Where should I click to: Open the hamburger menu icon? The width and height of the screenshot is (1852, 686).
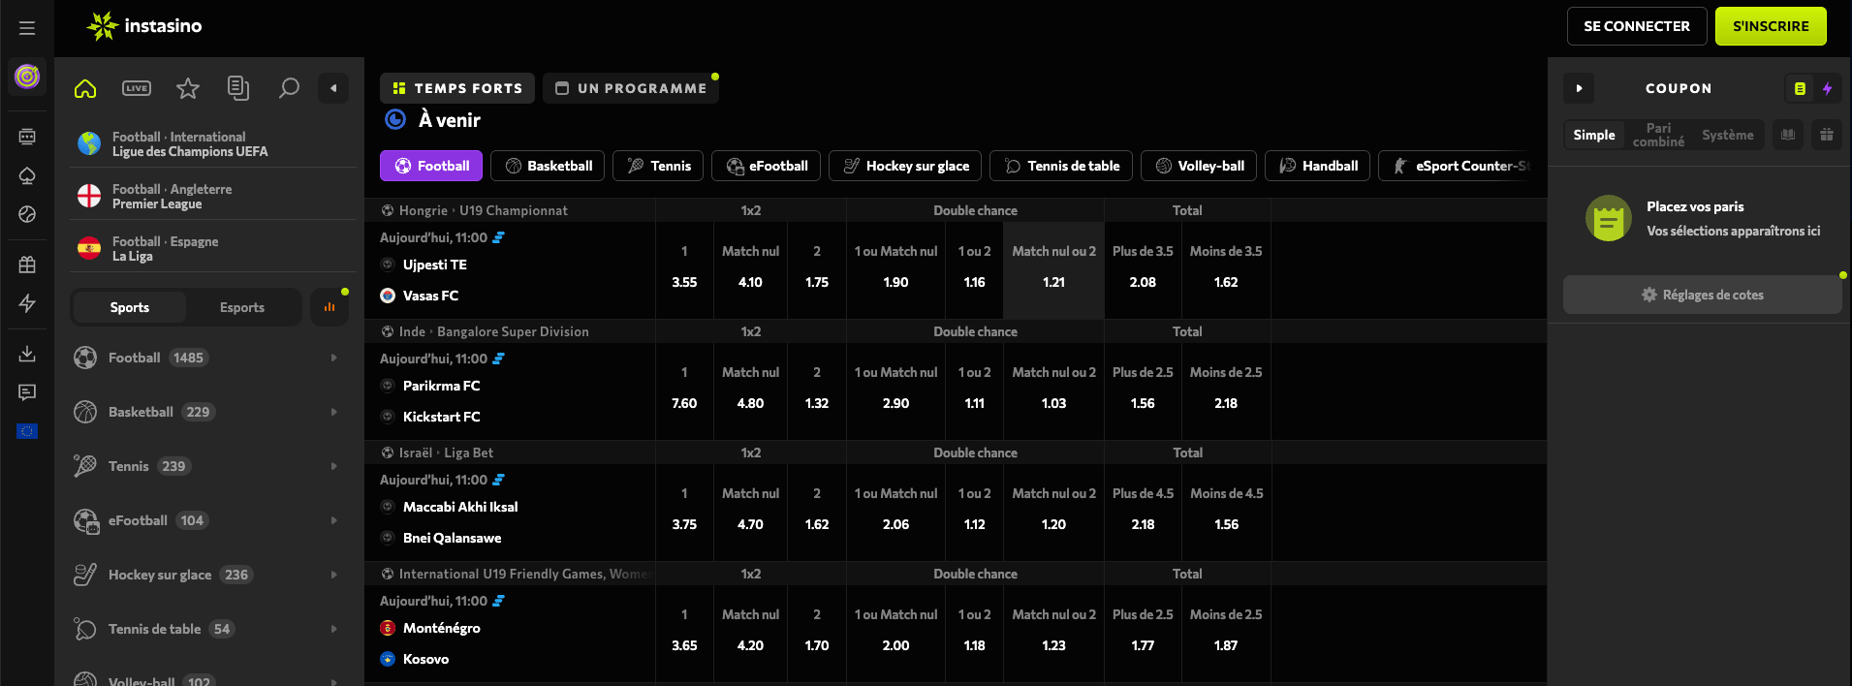27,28
